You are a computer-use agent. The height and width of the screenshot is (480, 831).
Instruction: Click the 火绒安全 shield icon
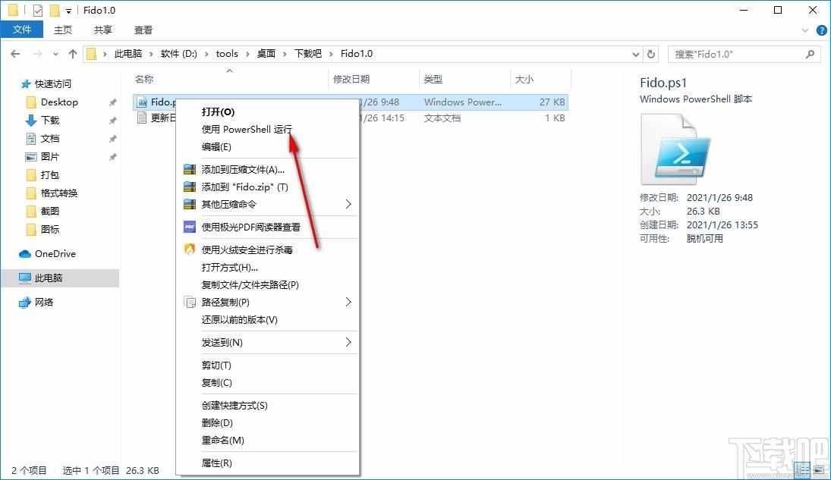(x=190, y=249)
